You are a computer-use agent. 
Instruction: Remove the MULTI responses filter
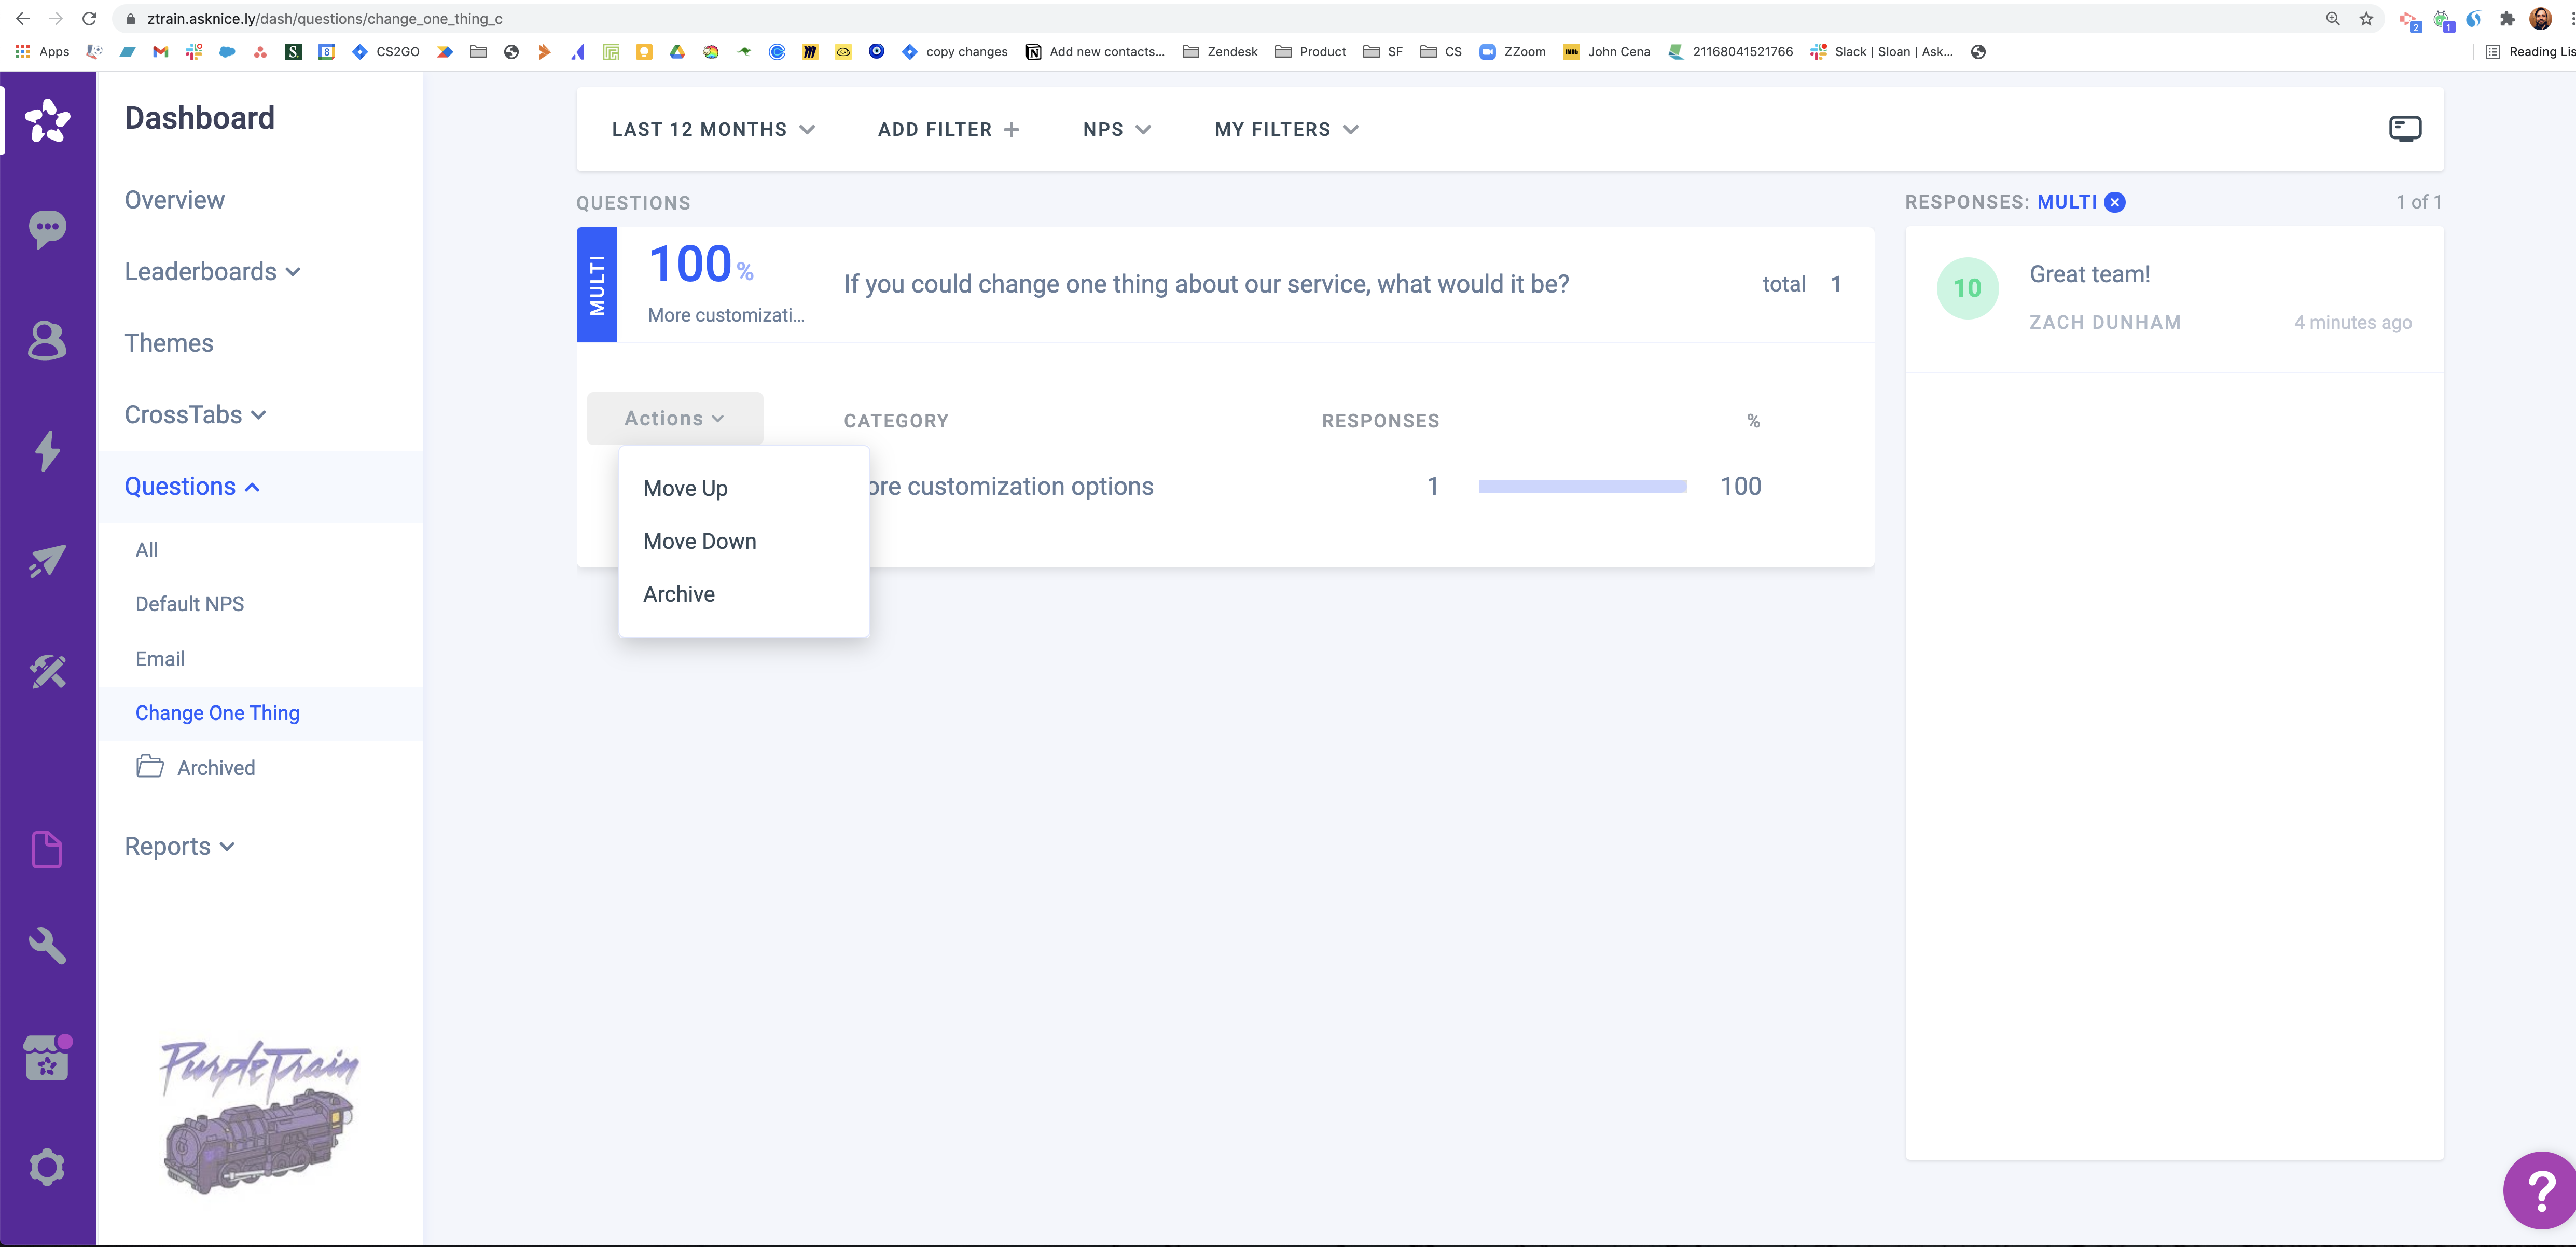coord(2115,203)
